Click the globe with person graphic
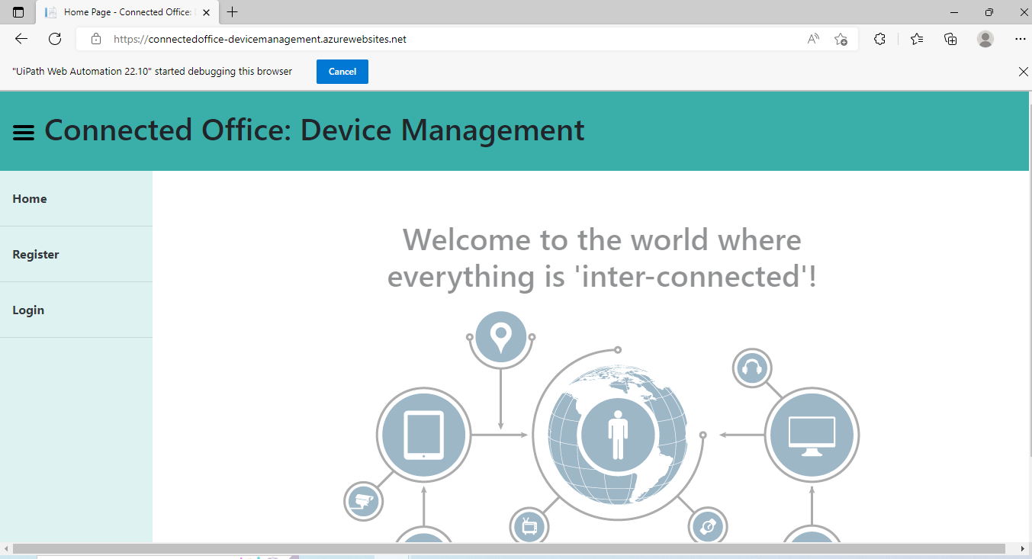Viewport: 1032px width, 559px height. pos(618,435)
